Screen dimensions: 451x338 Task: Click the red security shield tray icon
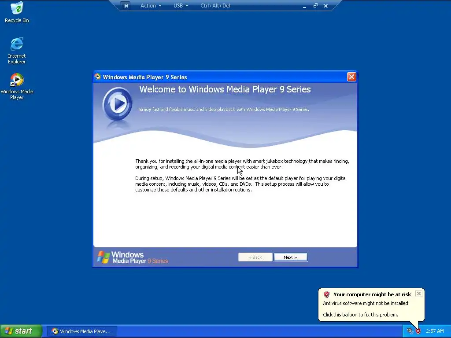click(418, 331)
